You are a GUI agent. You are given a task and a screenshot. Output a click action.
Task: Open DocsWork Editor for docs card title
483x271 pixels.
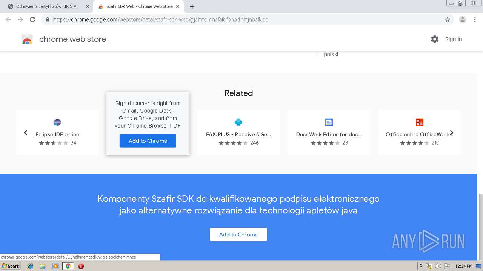(329, 134)
